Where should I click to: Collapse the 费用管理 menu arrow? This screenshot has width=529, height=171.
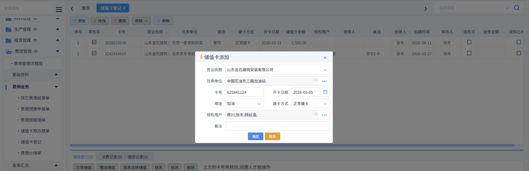coord(58,51)
